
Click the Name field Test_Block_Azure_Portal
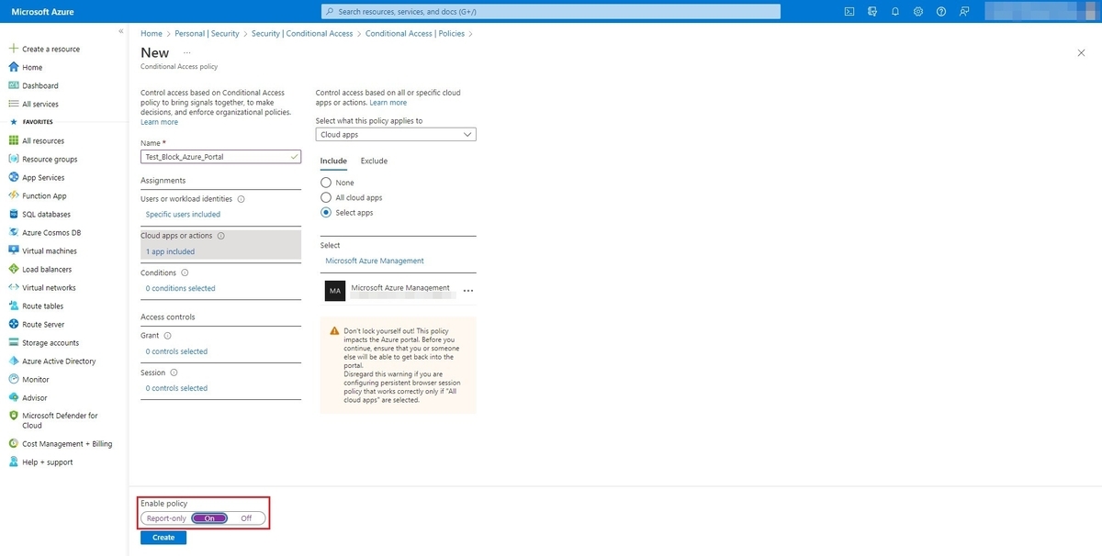tap(220, 157)
